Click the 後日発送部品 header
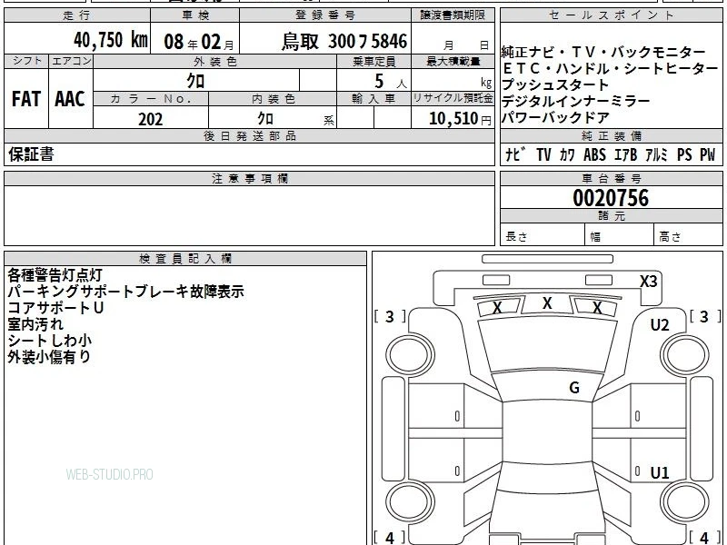 click(249, 135)
